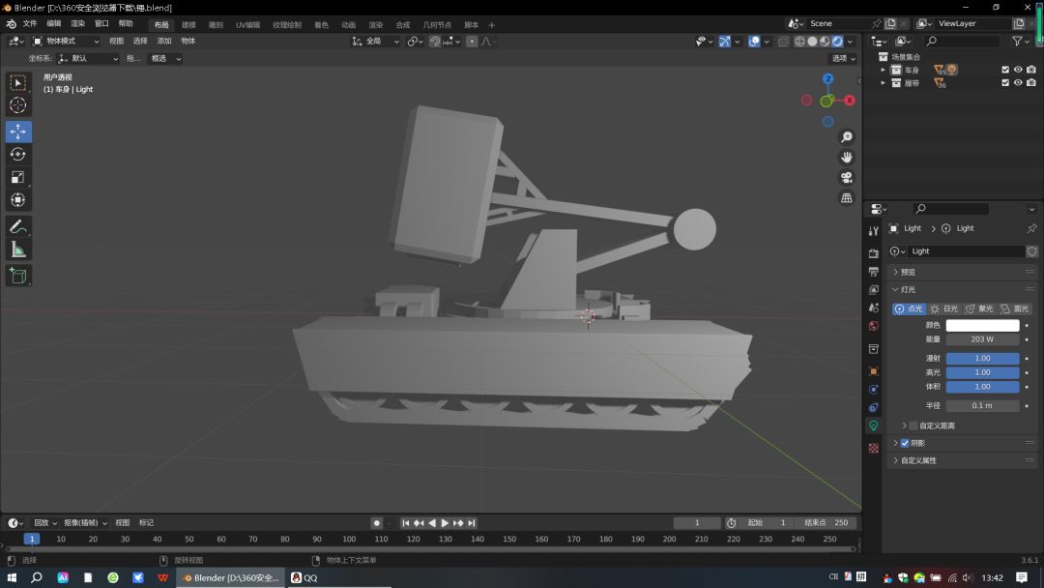Open the Object Data (light) properties tab

click(874, 426)
